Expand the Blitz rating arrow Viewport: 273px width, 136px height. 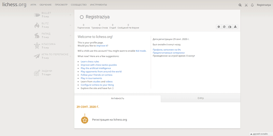pyautogui.click(x=71, y=25)
